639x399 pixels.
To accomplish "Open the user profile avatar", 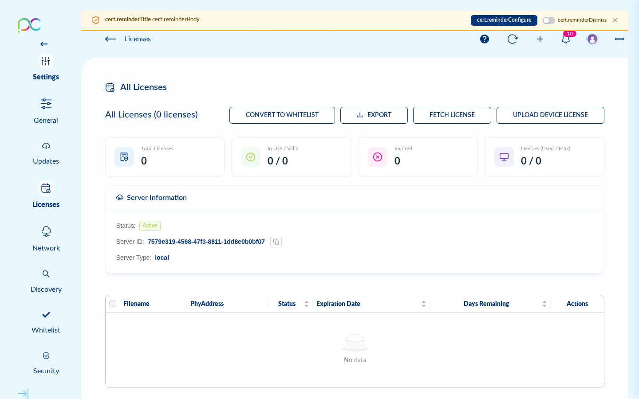I will pos(592,39).
